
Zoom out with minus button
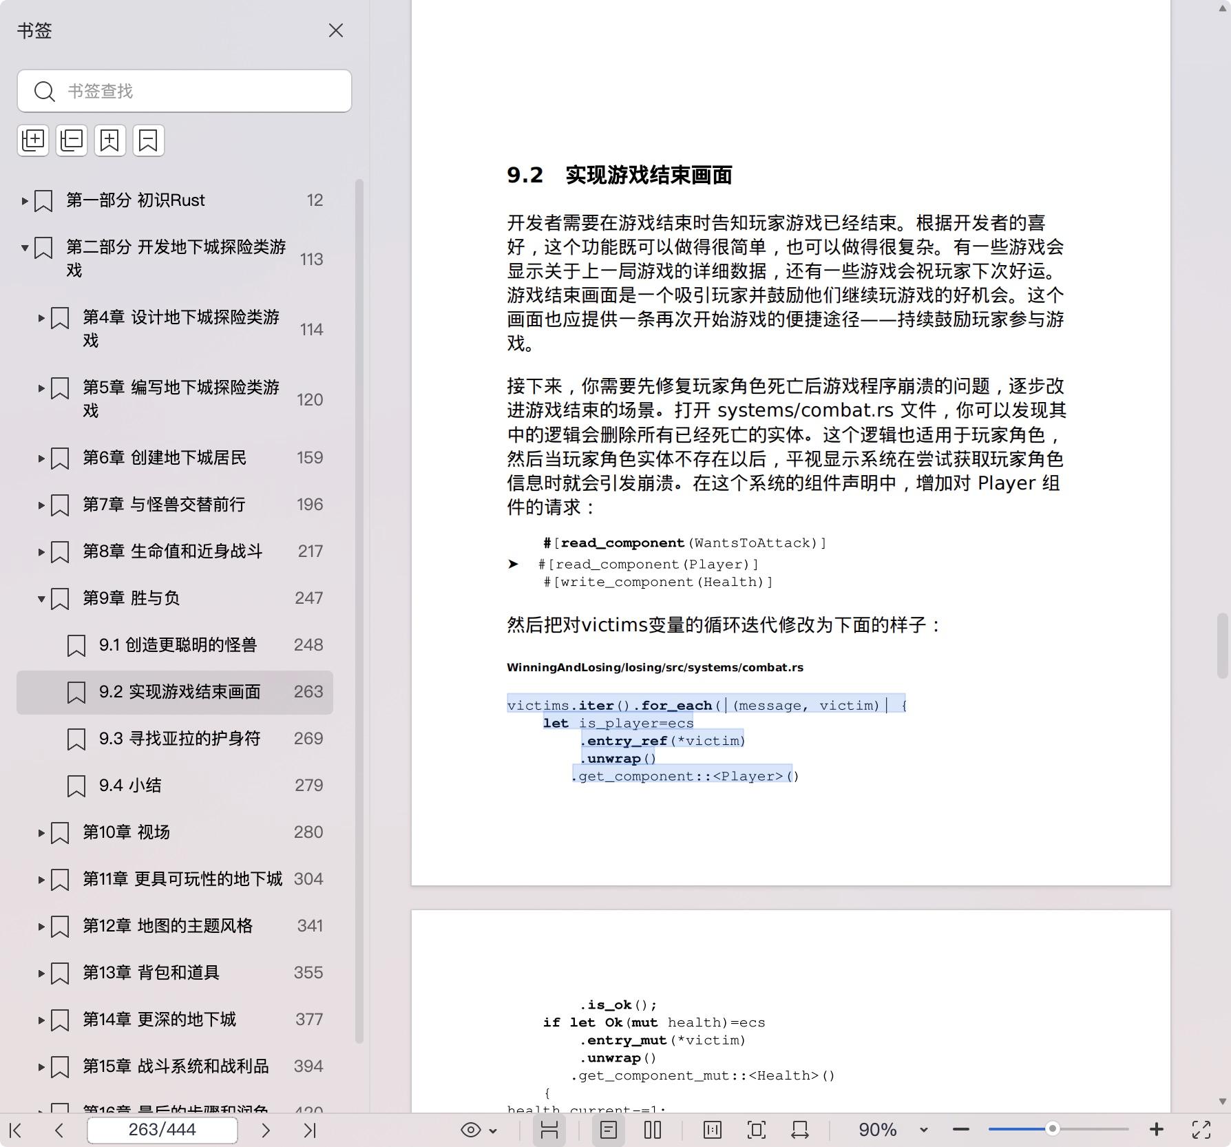pos(961,1130)
